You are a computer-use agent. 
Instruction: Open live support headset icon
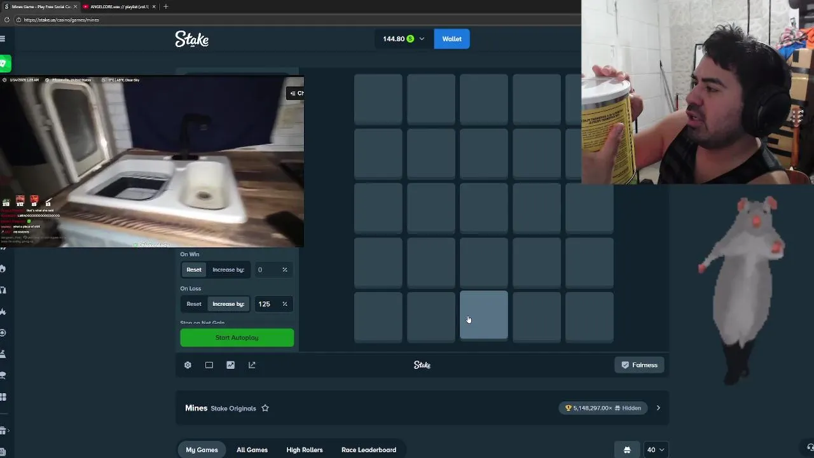(810, 447)
